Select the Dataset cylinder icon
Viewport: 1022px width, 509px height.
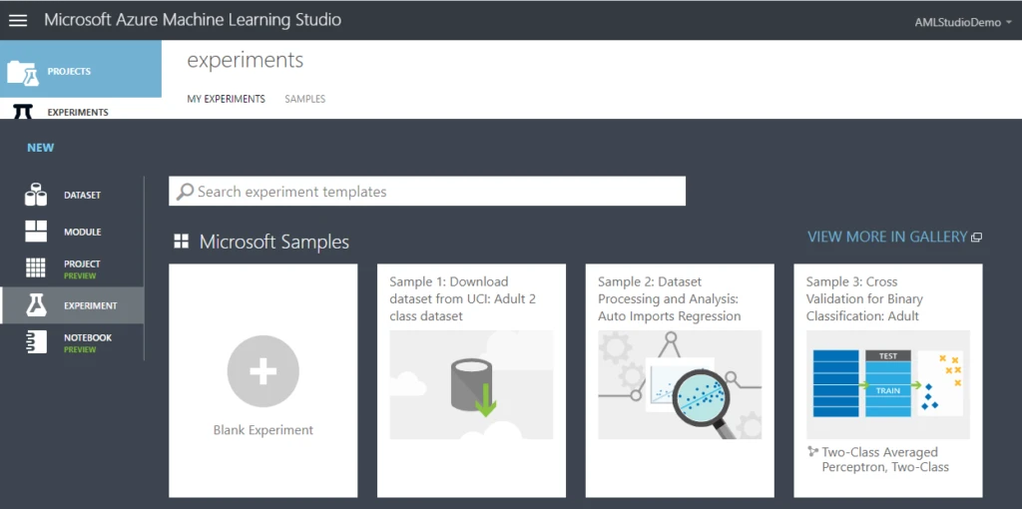[x=36, y=196]
